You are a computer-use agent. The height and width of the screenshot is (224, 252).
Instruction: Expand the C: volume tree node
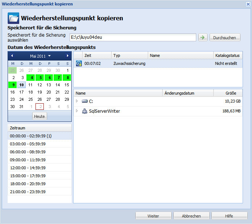[x=77, y=101]
